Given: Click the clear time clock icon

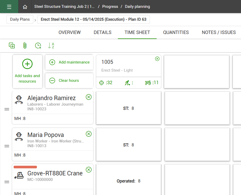Looking at the screenshot, I should (x=38, y=45).
